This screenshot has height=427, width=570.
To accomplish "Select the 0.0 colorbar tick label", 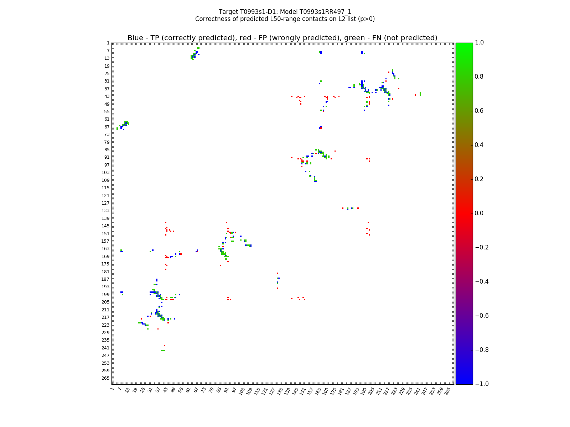I will (480, 213).
